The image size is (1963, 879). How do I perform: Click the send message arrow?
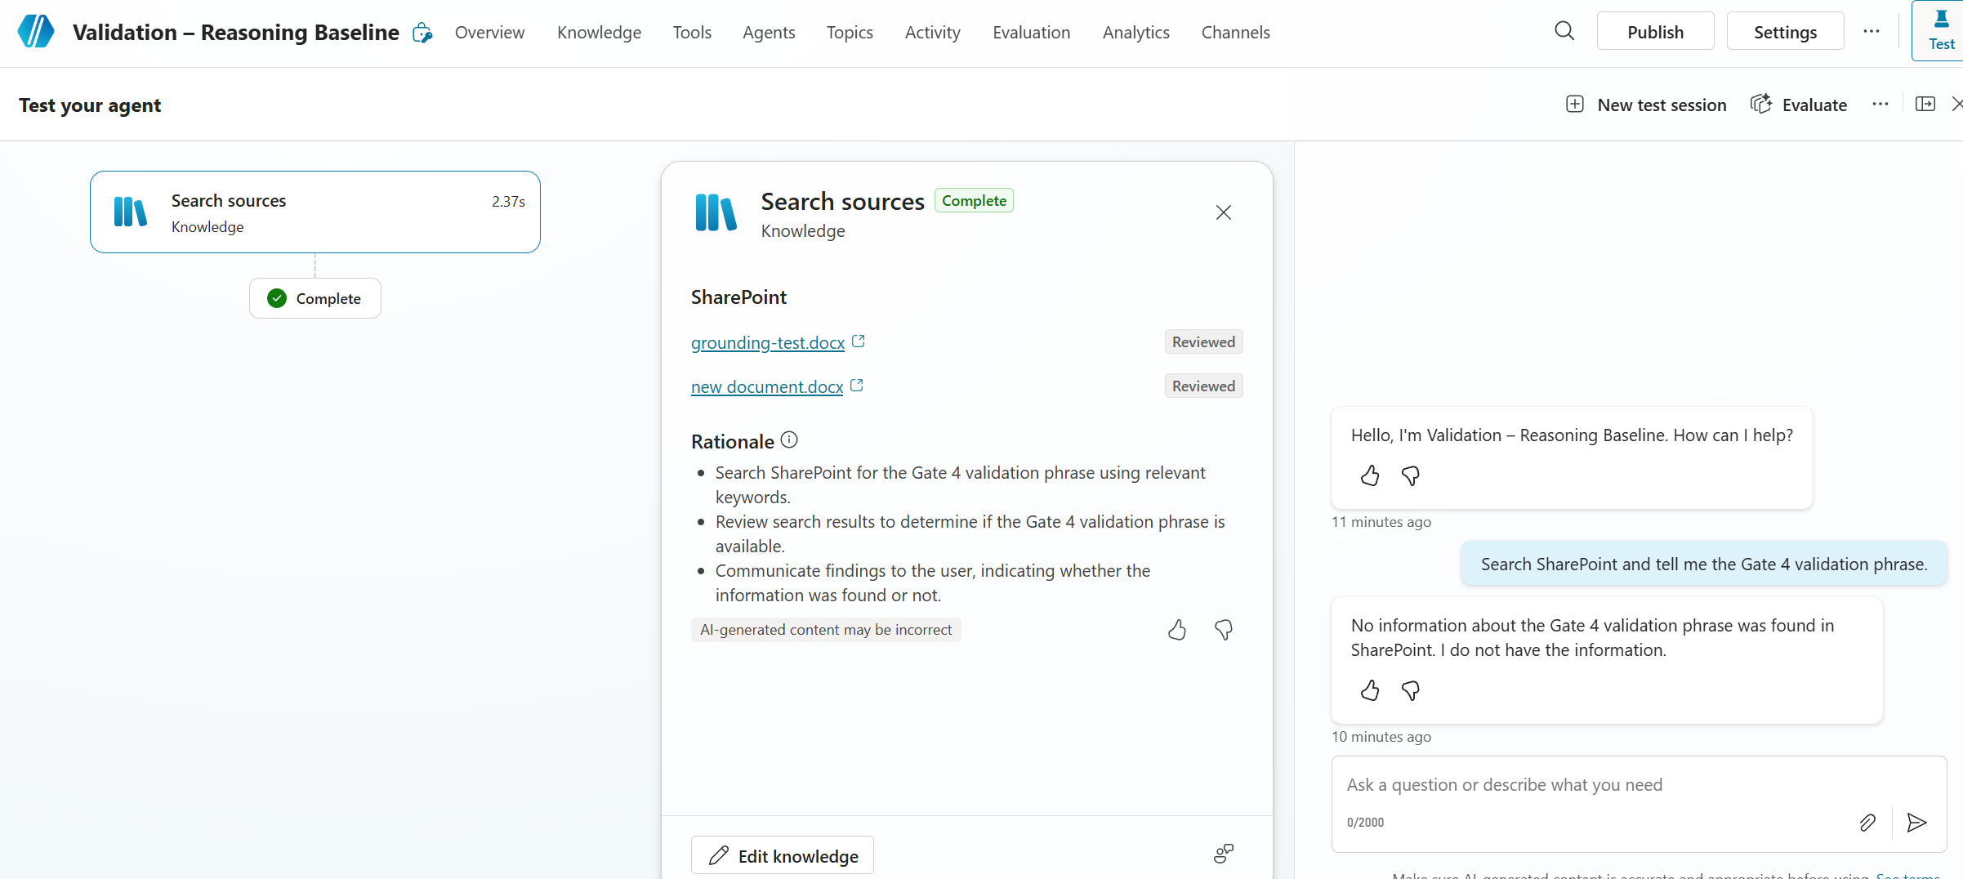tap(1916, 822)
